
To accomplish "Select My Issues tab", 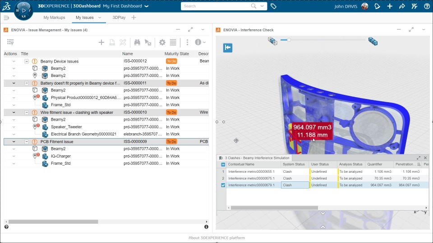I will [x=84, y=18].
